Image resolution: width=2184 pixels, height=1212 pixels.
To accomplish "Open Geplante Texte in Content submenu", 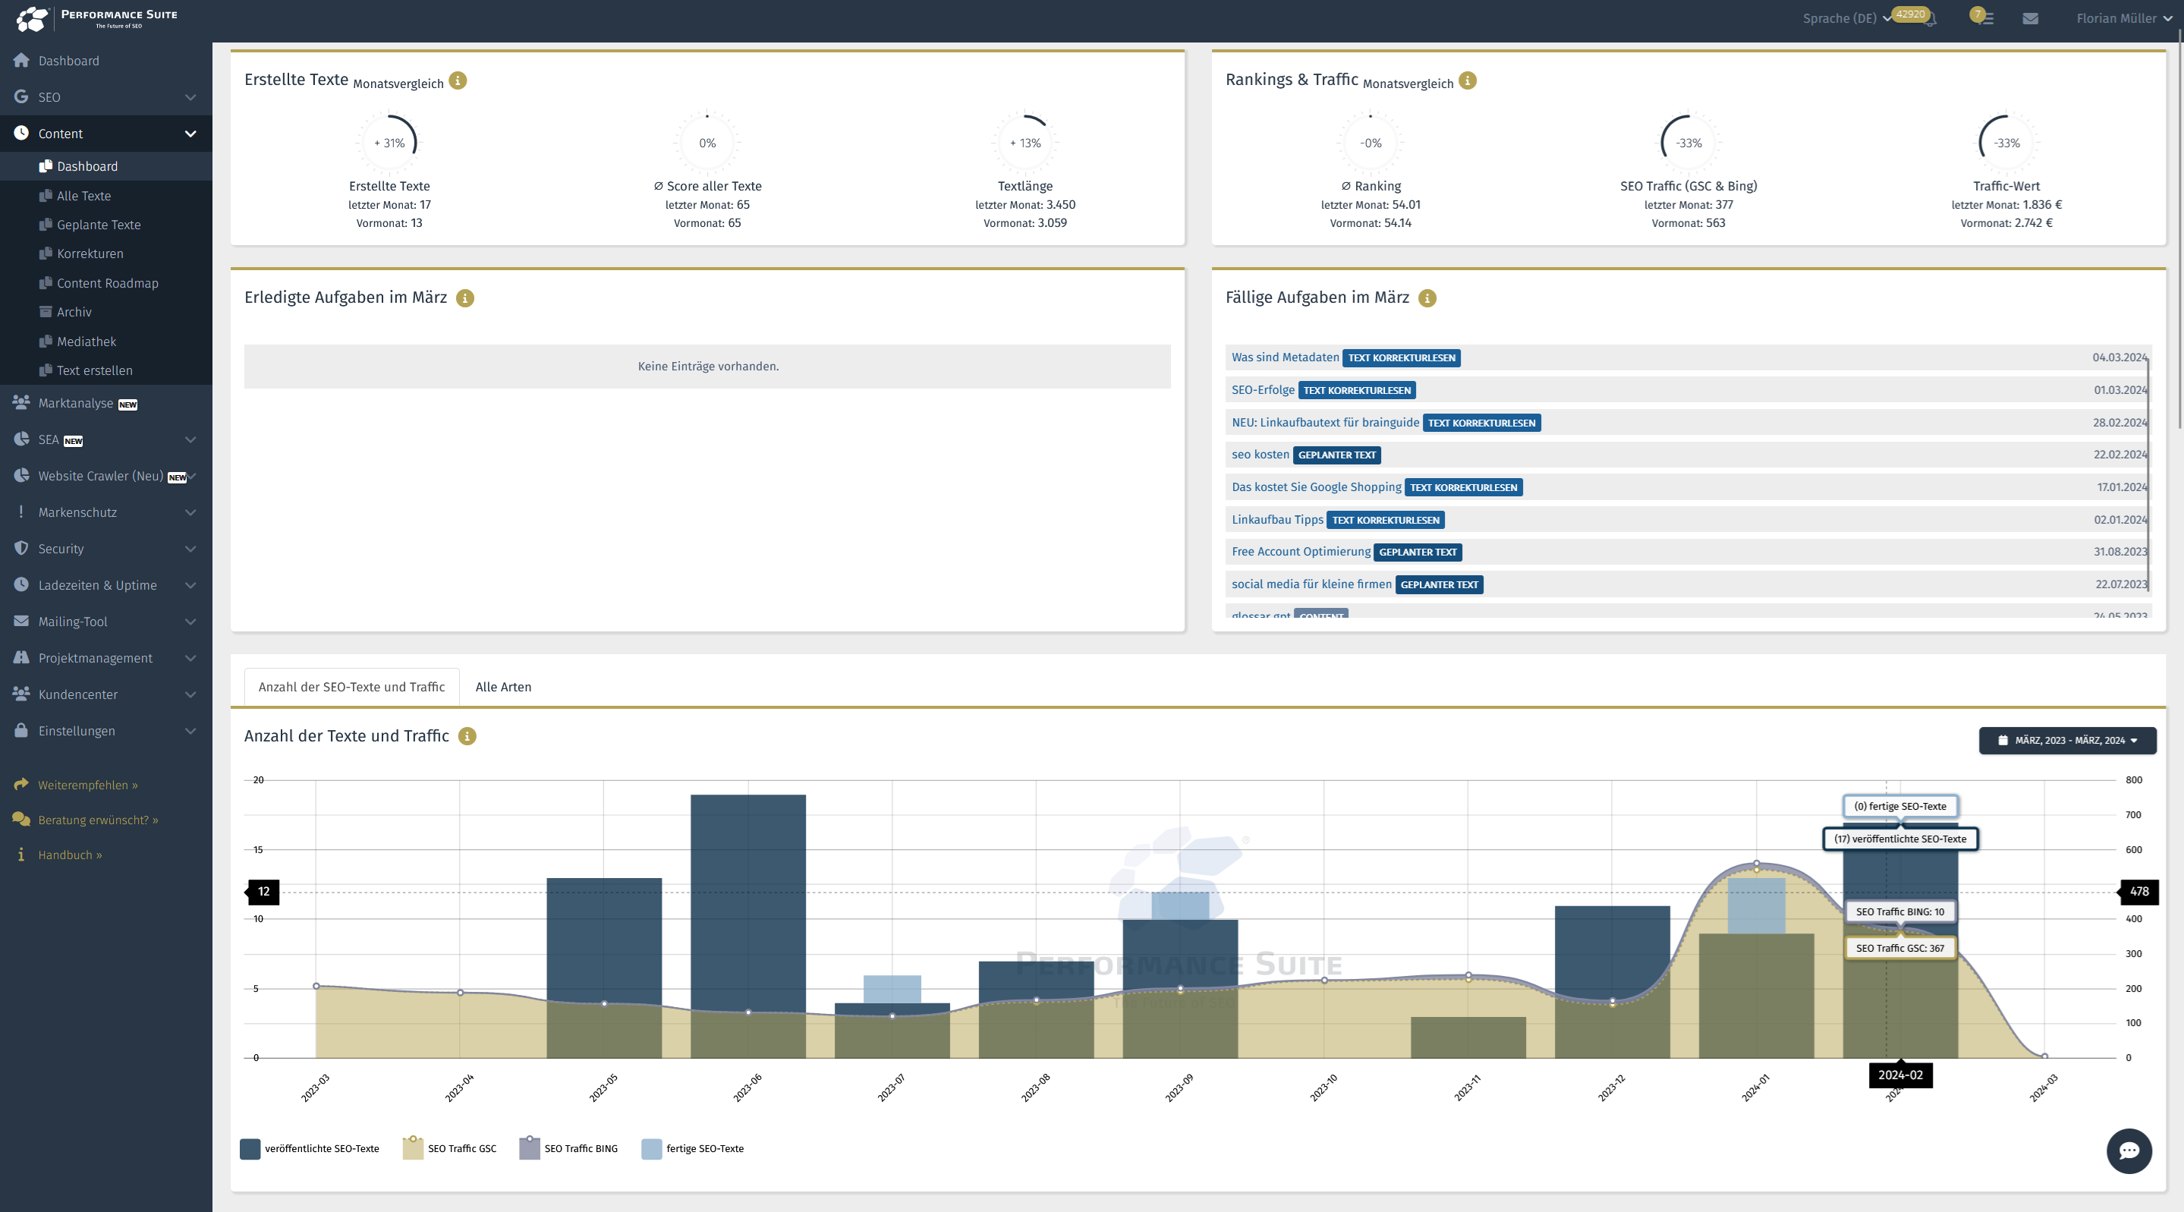I will coord(99,225).
